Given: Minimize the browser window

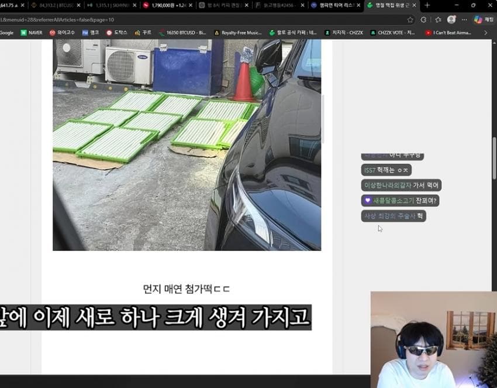Looking at the screenshot, I should (x=457, y=5).
